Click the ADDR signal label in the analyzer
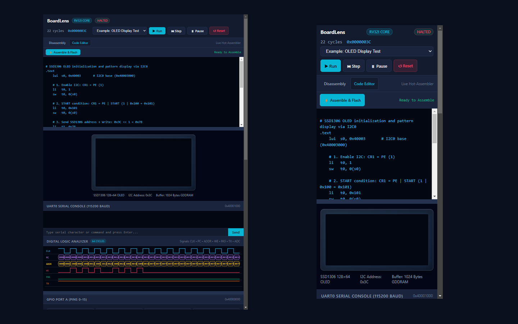518x324 pixels. (x=49, y=264)
